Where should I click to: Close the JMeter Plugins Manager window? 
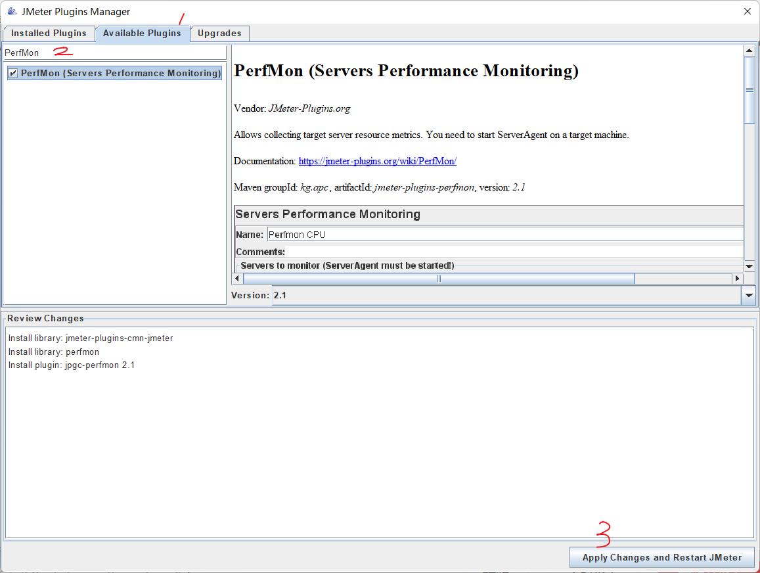click(x=747, y=11)
